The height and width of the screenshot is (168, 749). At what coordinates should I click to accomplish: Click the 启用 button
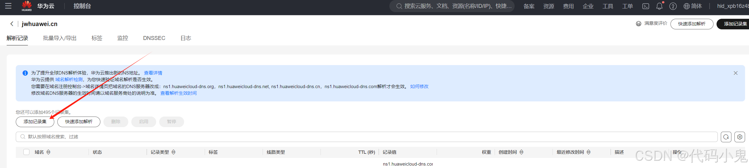pyautogui.click(x=144, y=122)
